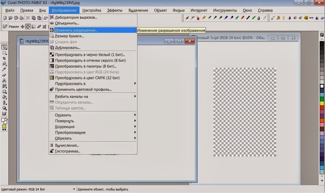Viewport: 325px width, 193px height.
Task: Select the Eraser tool in toolbox
Action: click(x=4, y=75)
